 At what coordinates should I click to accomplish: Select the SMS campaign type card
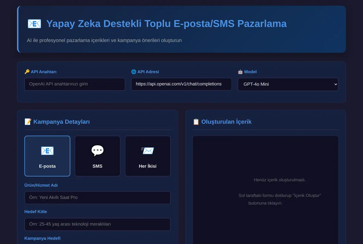pos(97,156)
